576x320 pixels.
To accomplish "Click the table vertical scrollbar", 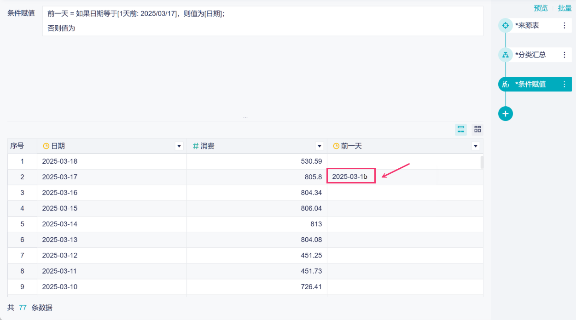I will (482, 162).
